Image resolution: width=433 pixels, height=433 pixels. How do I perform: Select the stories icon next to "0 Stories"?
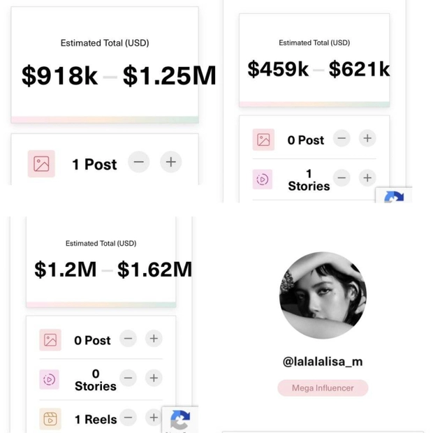pyautogui.click(x=49, y=379)
